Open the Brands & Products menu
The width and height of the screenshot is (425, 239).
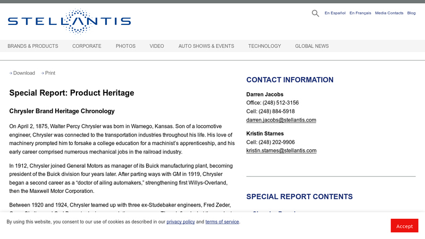coord(33,46)
